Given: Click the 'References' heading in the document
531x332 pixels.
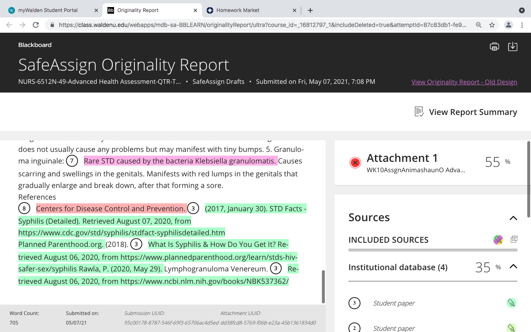Looking at the screenshot, I should [37, 197].
